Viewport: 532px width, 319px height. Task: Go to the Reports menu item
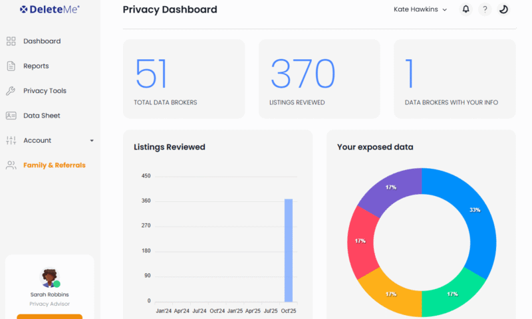pyautogui.click(x=36, y=66)
